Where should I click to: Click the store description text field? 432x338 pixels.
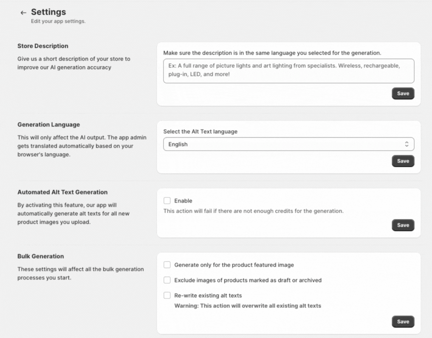coord(289,70)
